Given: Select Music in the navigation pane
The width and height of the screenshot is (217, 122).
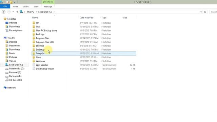Looking at the screenshot, I should pyautogui.click(x=12, y=53).
